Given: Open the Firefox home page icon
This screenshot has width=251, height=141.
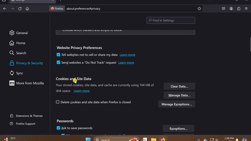Looking at the screenshot, I should click(x=27, y=9).
